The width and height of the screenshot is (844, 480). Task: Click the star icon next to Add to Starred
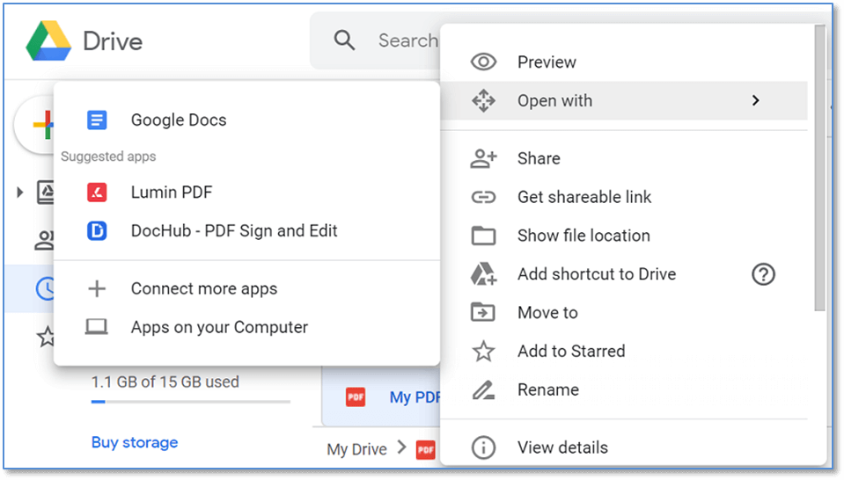pos(483,351)
